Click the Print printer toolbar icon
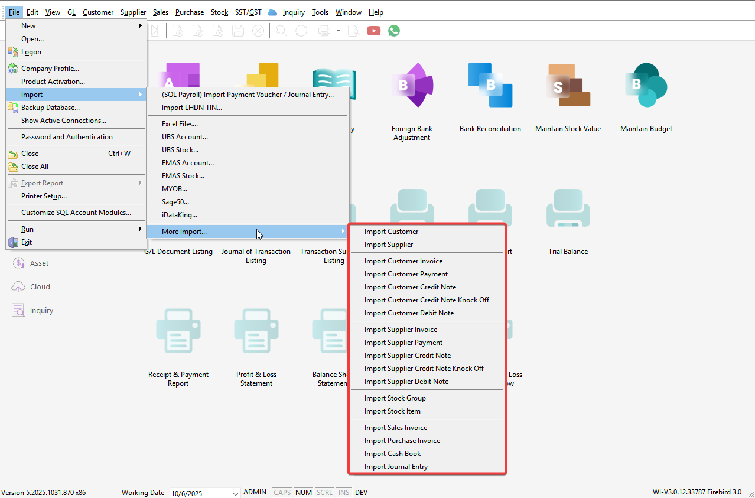755x498 pixels. pyautogui.click(x=324, y=31)
